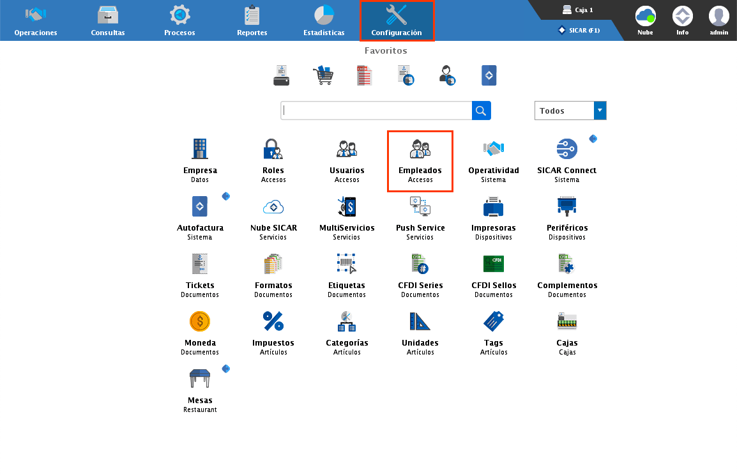Open the admin user menu

(x=718, y=20)
